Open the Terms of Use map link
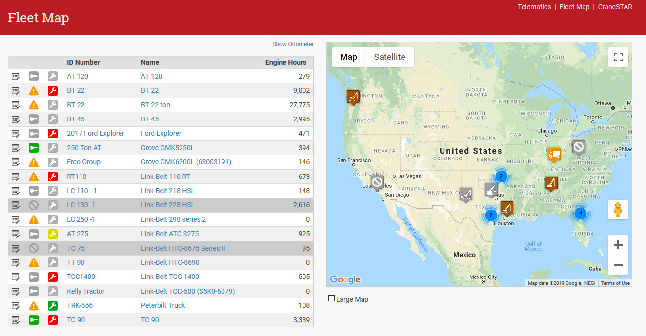The width and height of the screenshot is (646, 336). tap(615, 283)
